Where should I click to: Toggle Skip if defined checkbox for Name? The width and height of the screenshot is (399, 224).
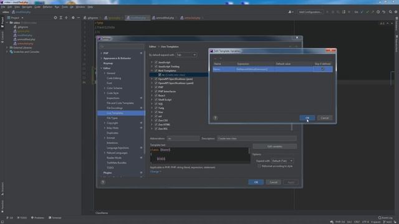[x=322, y=69]
